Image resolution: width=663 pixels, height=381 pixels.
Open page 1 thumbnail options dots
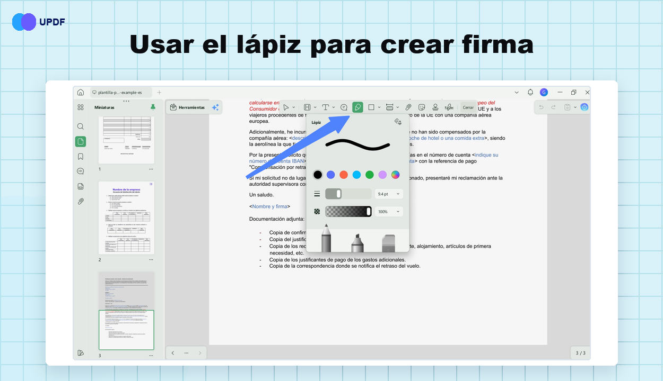(x=151, y=169)
